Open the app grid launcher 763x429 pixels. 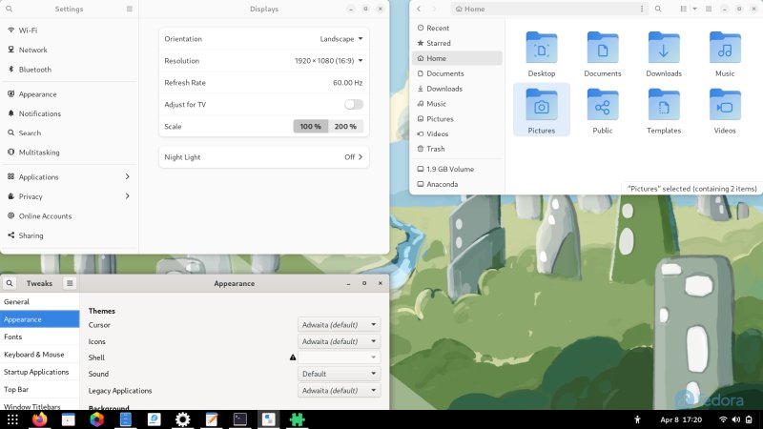pos(12,419)
